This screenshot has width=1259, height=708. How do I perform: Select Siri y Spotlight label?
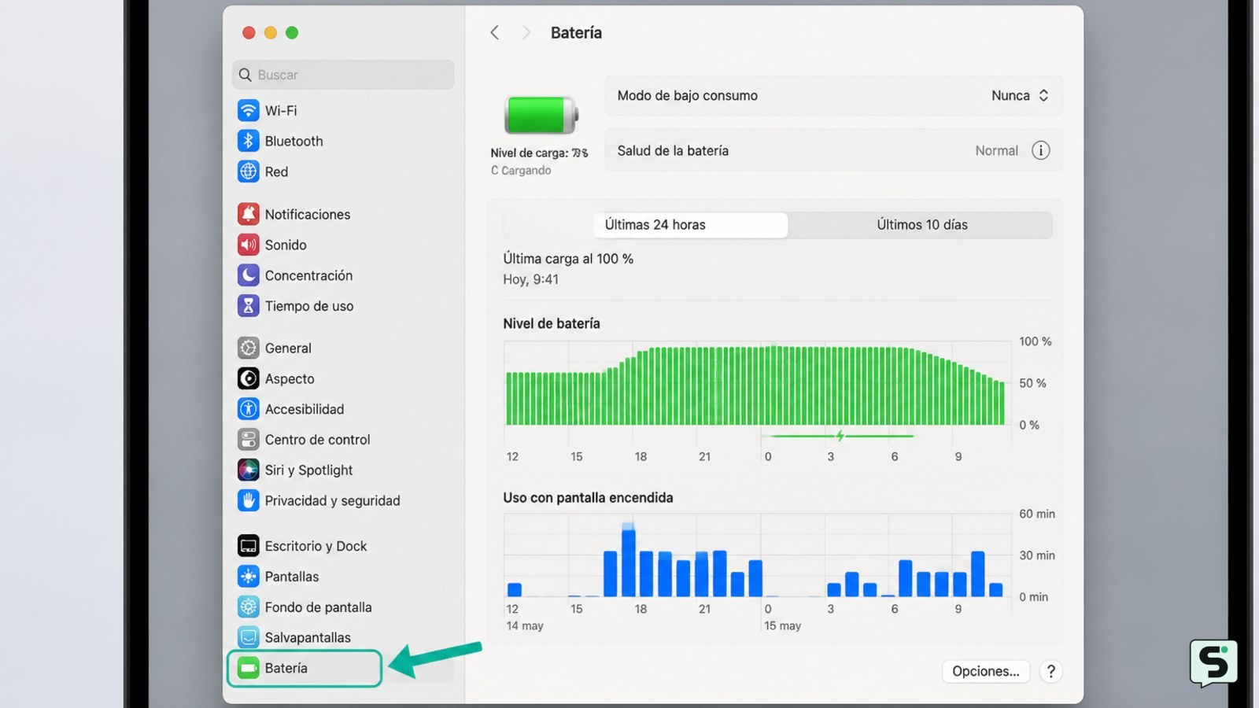308,470
